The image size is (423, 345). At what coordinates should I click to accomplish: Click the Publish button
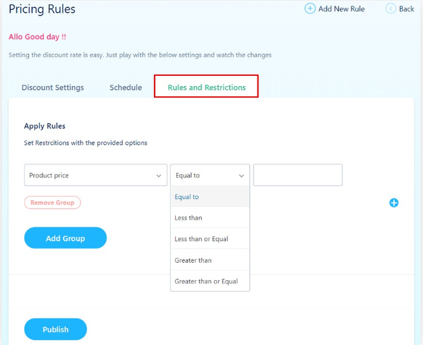pyautogui.click(x=55, y=330)
